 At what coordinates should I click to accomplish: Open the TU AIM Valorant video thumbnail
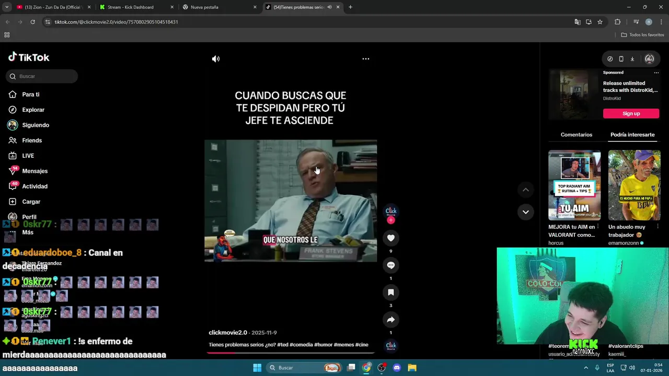click(x=574, y=185)
